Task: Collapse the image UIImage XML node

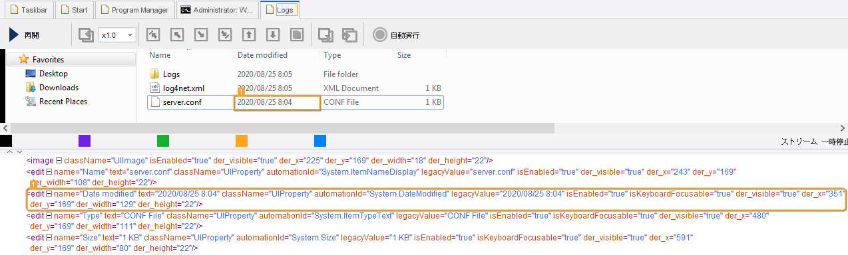Action: coord(59,160)
